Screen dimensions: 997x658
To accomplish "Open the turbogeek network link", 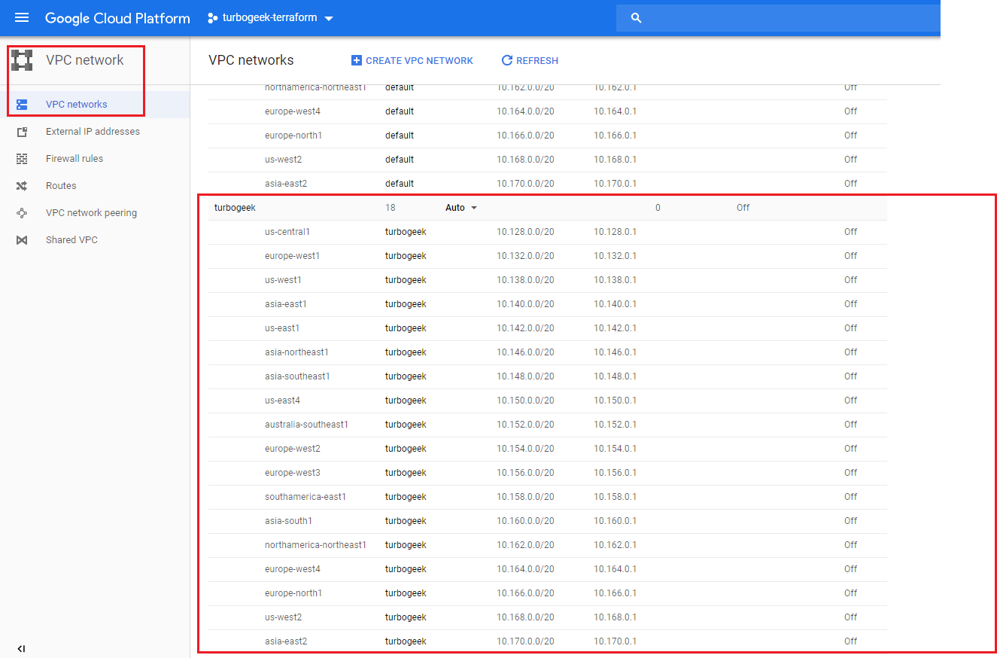I will pyautogui.click(x=236, y=208).
